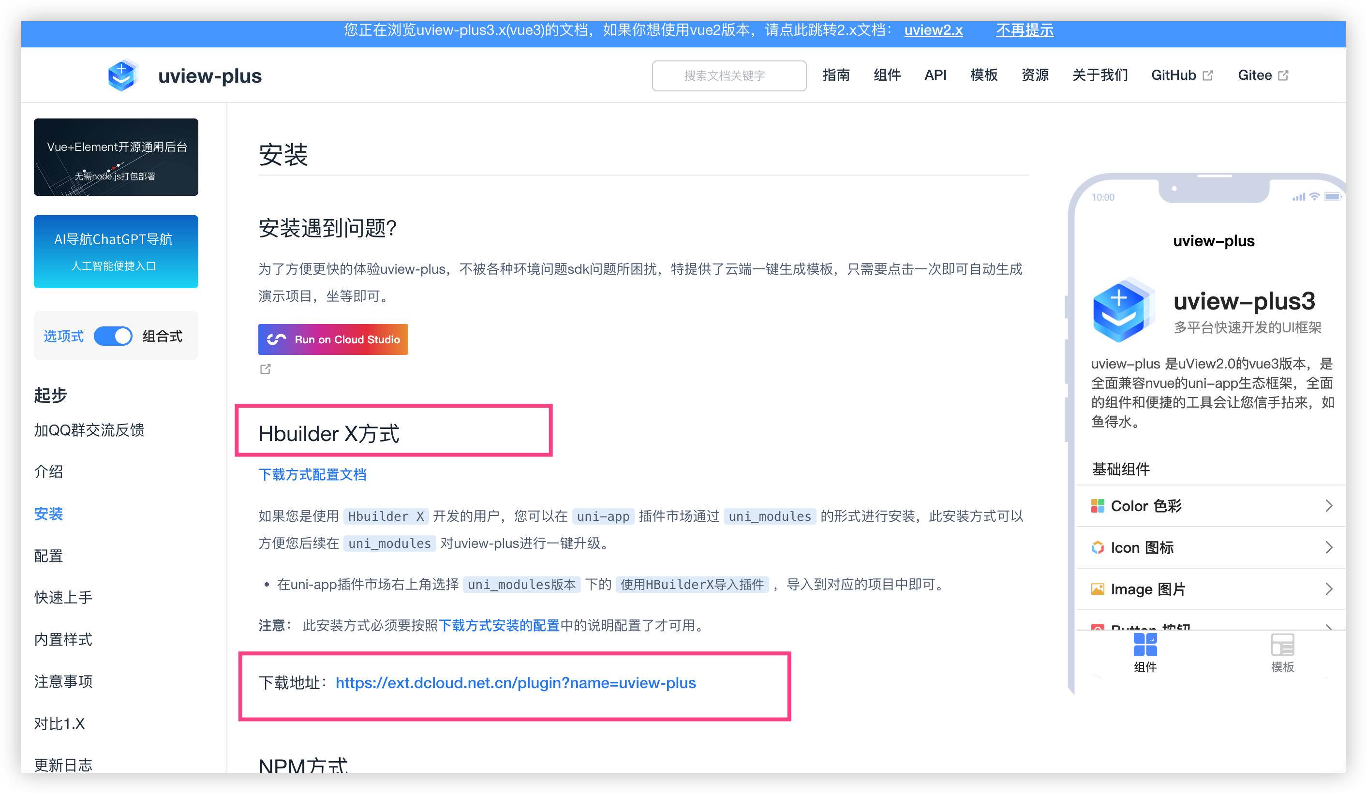The image size is (1367, 794).
Task: Open the 组件 menu in top navigation
Action: pos(887,75)
